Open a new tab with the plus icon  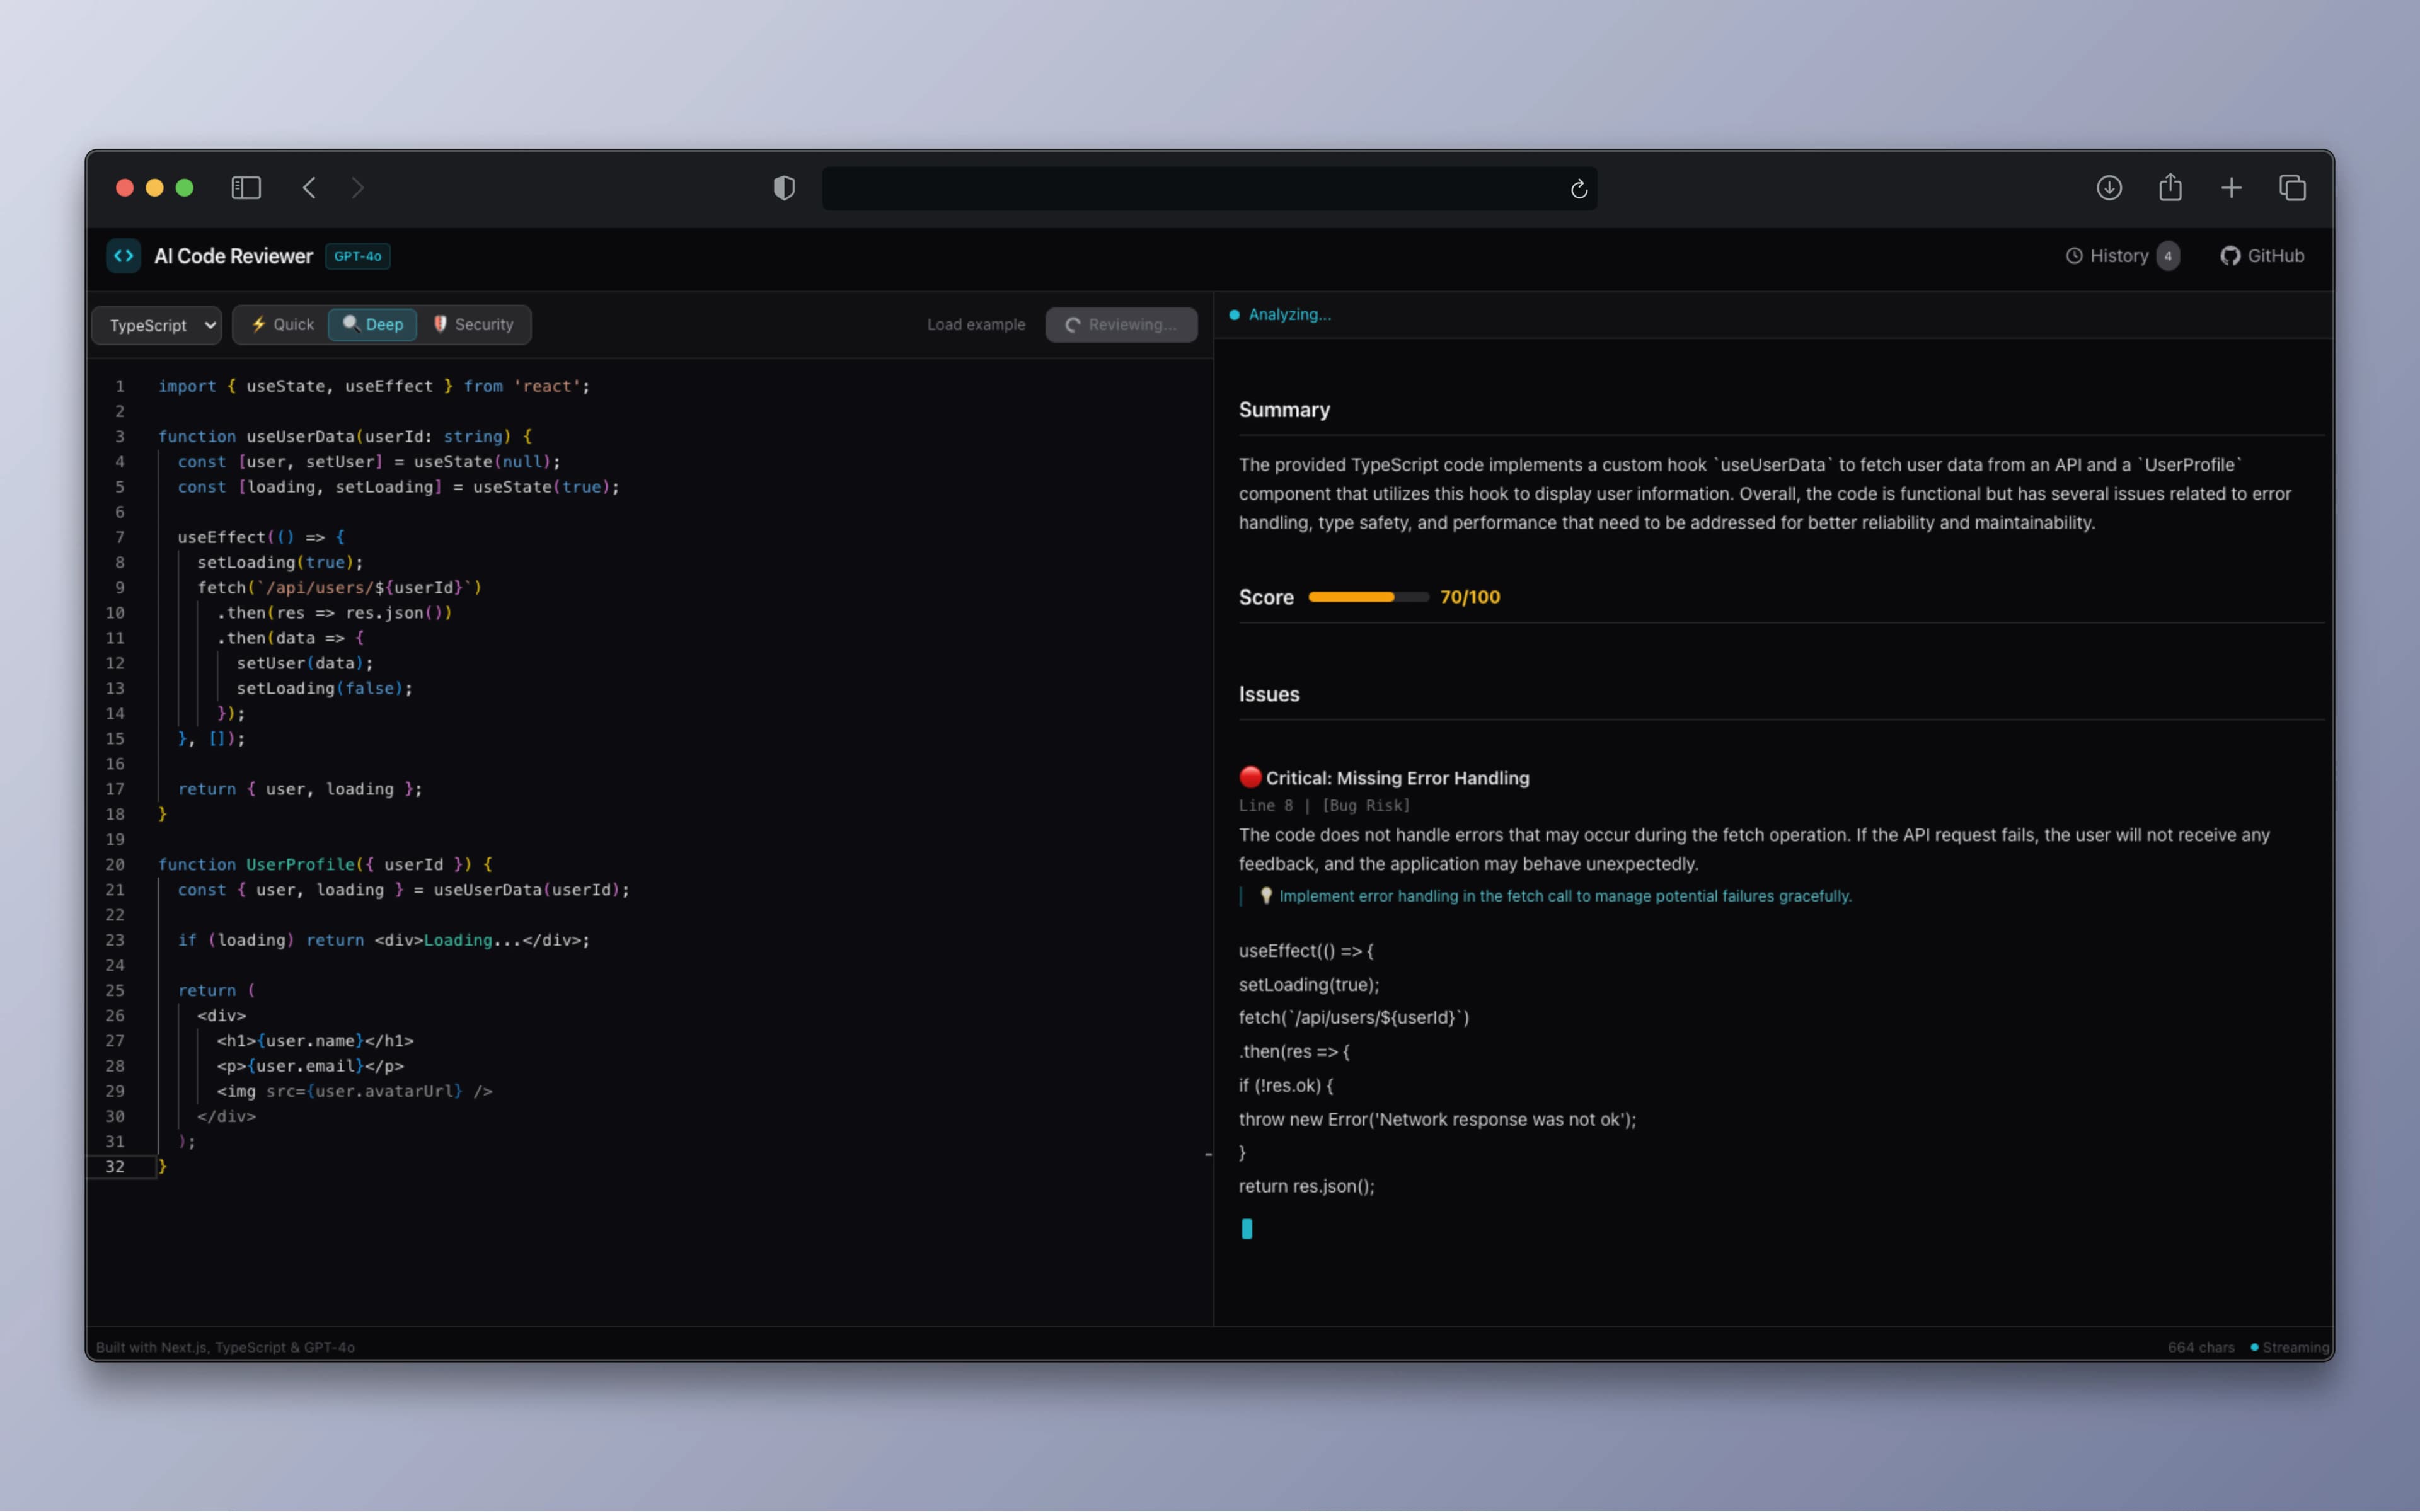[x=2231, y=188]
